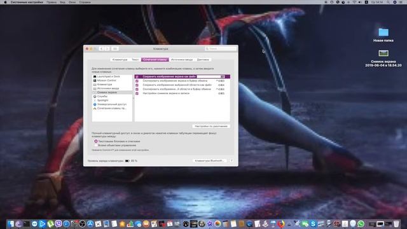This screenshot has width=407, height=229.
Task: Click the volume icon in the menu bar
Action: click(360, 2)
